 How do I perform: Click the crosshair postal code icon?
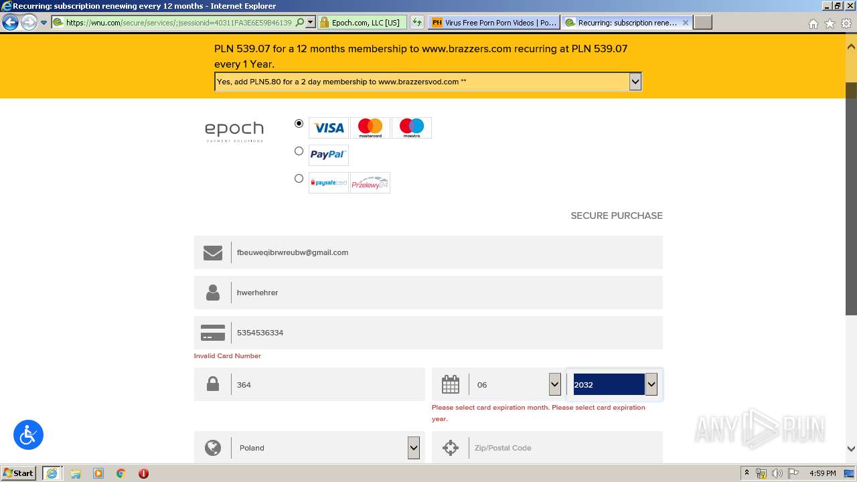[451, 448]
